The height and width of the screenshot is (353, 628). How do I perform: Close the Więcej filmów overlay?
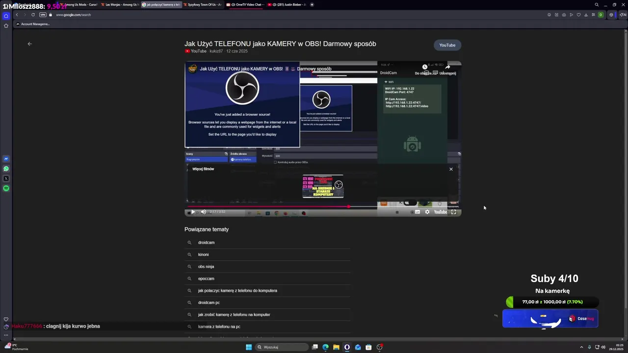(x=451, y=169)
